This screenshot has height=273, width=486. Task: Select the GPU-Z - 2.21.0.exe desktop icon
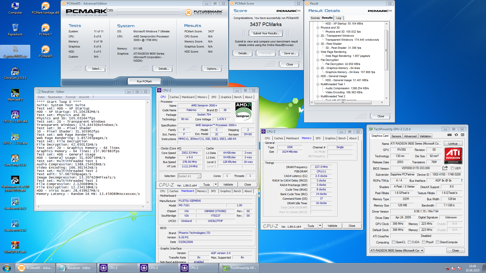tap(15, 139)
